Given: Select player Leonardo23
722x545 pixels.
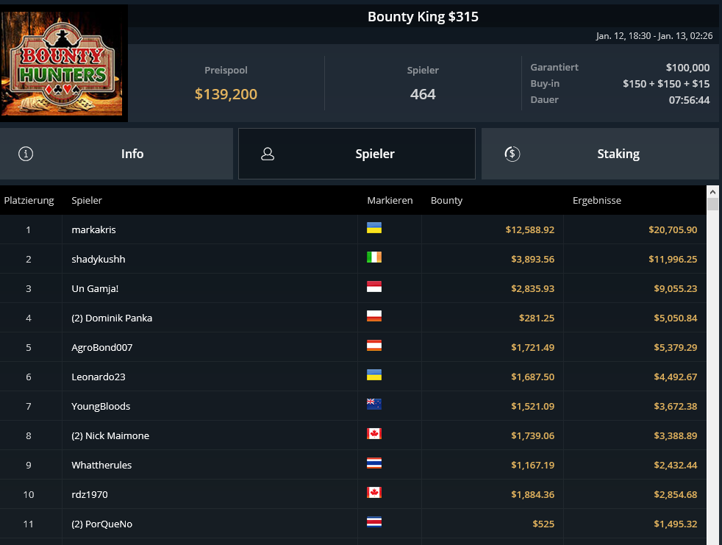Looking at the screenshot, I should pyautogui.click(x=98, y=377).
